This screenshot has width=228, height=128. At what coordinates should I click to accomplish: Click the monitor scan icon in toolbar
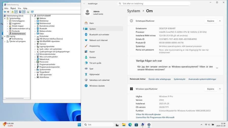point(32,12)
